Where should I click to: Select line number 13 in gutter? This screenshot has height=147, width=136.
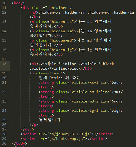4,22
